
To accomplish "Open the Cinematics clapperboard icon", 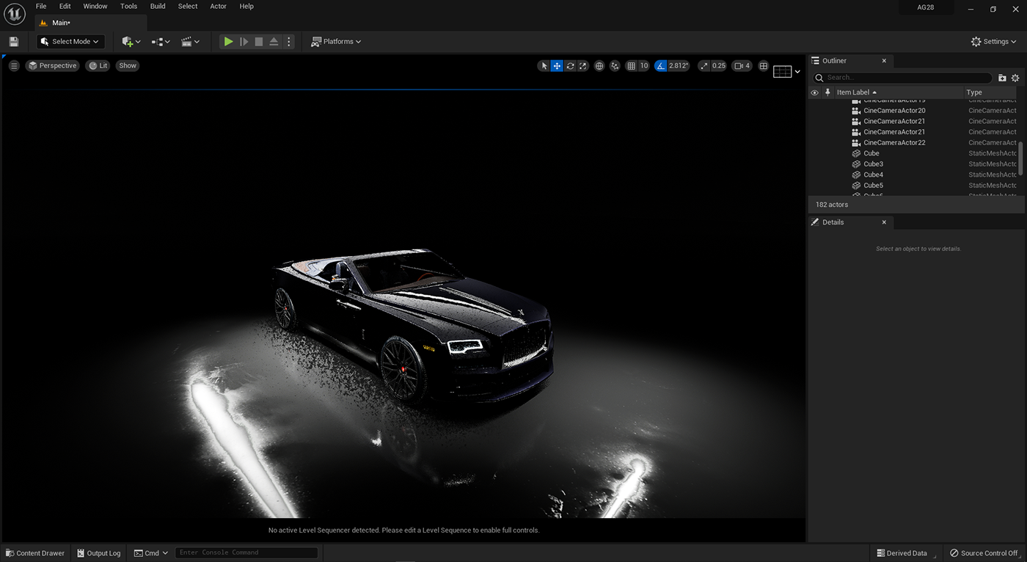I will coord(186,41).
